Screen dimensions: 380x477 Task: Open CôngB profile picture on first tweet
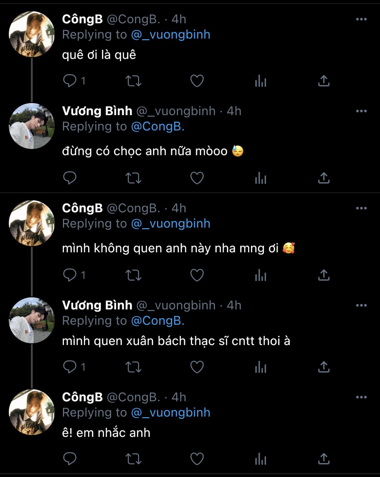click(32, 34)
